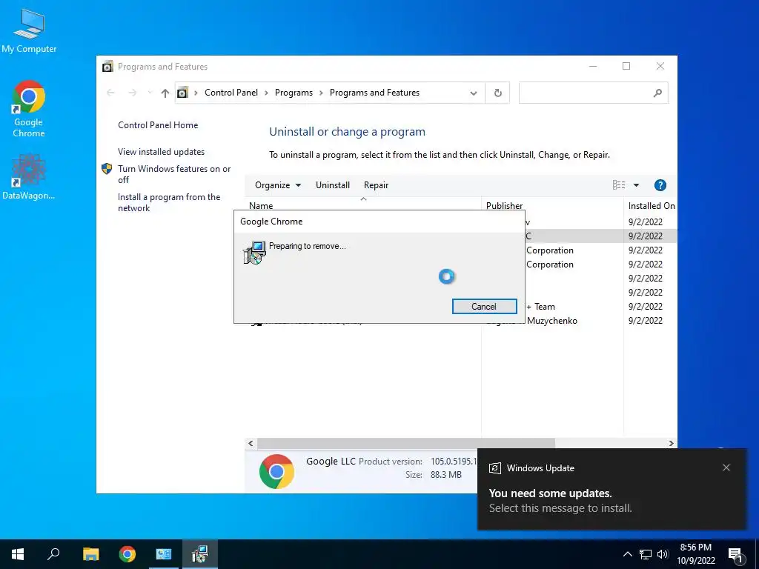Click the uninstaller icon in Google Chrome dialog
The image size is (759, 569).
click(254, 252)
